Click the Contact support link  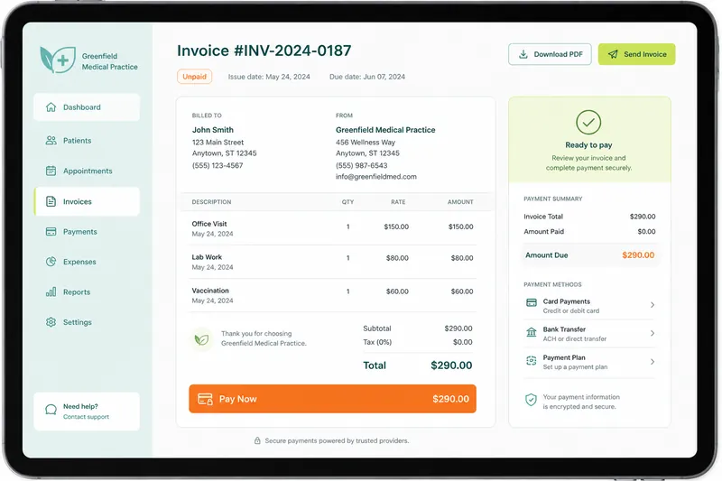click(x=86, y=417)
